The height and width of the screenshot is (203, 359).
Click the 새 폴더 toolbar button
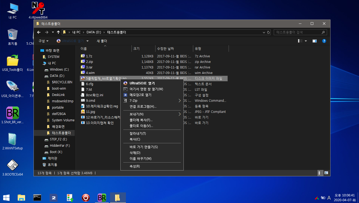[102, 41]
